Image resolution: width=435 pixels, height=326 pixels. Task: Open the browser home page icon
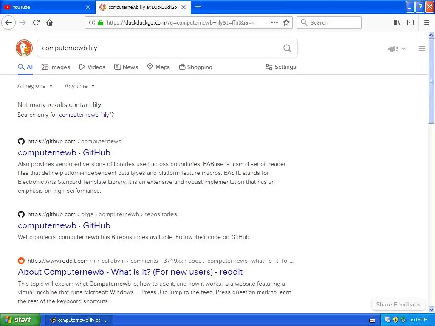[x=50, y=22]
